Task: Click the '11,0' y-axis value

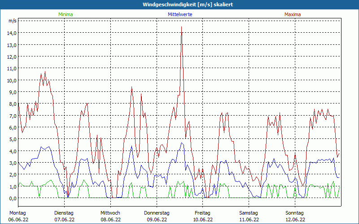Action: [12, 69]
